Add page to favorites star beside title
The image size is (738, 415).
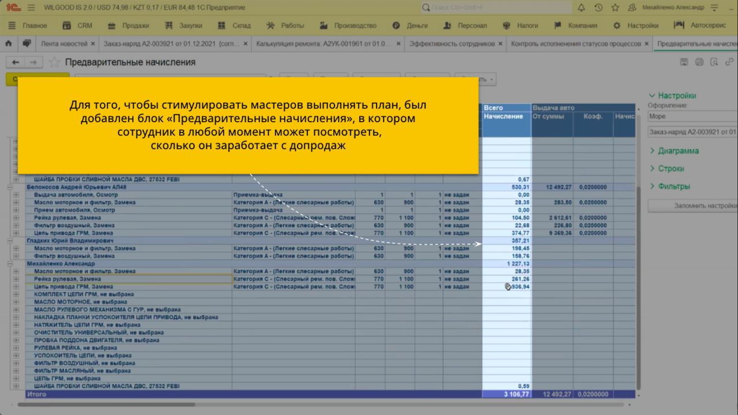click(x=54, y=62)
